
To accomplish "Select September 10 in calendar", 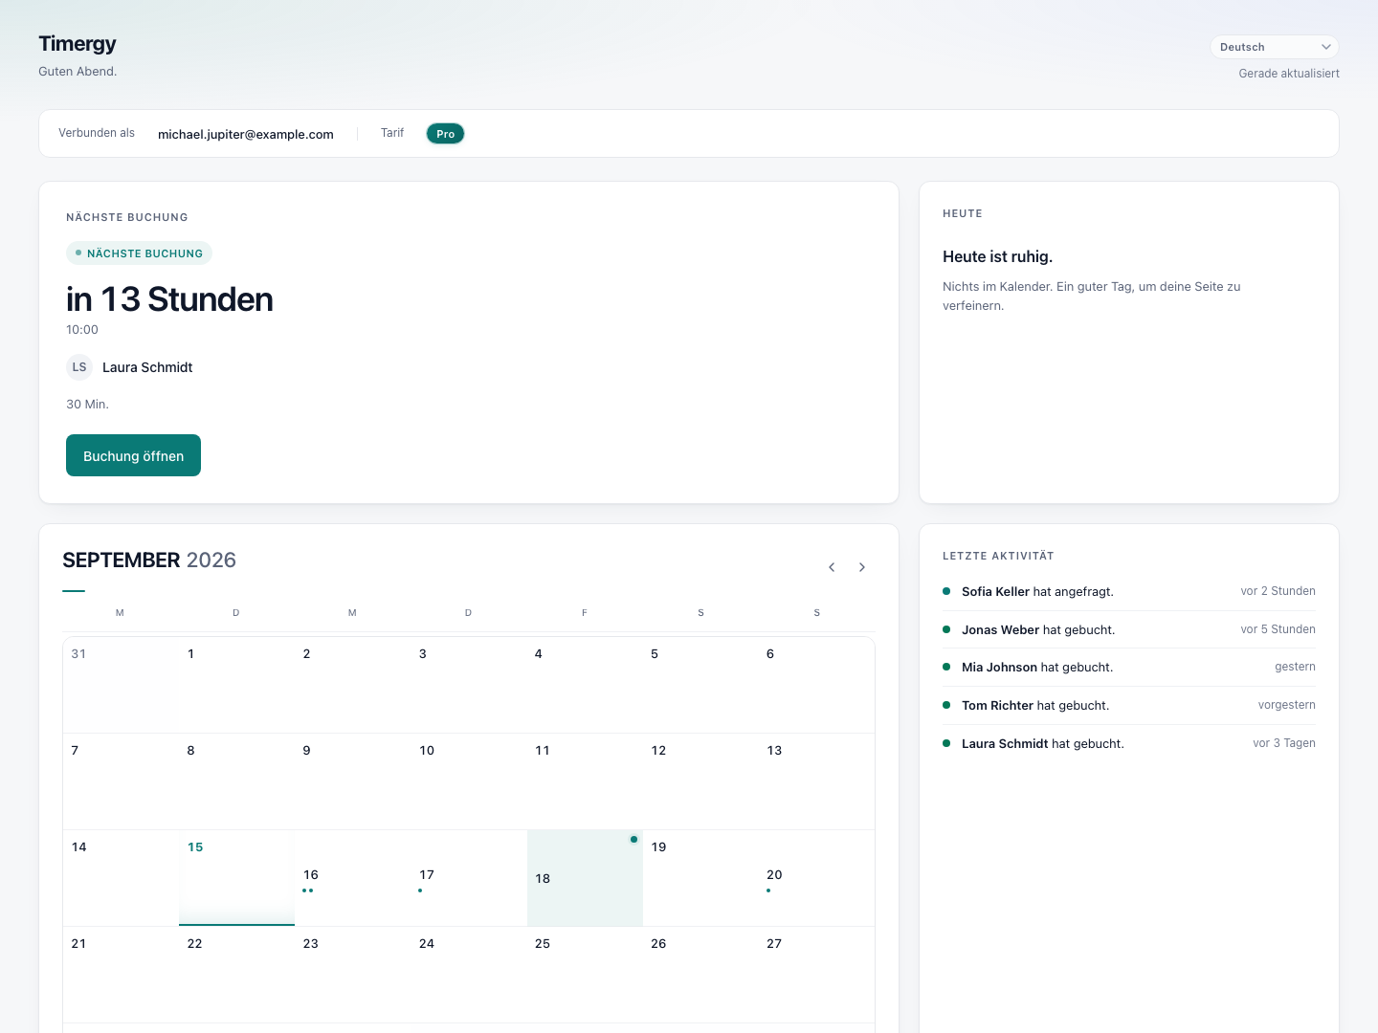I will point(469,781).
